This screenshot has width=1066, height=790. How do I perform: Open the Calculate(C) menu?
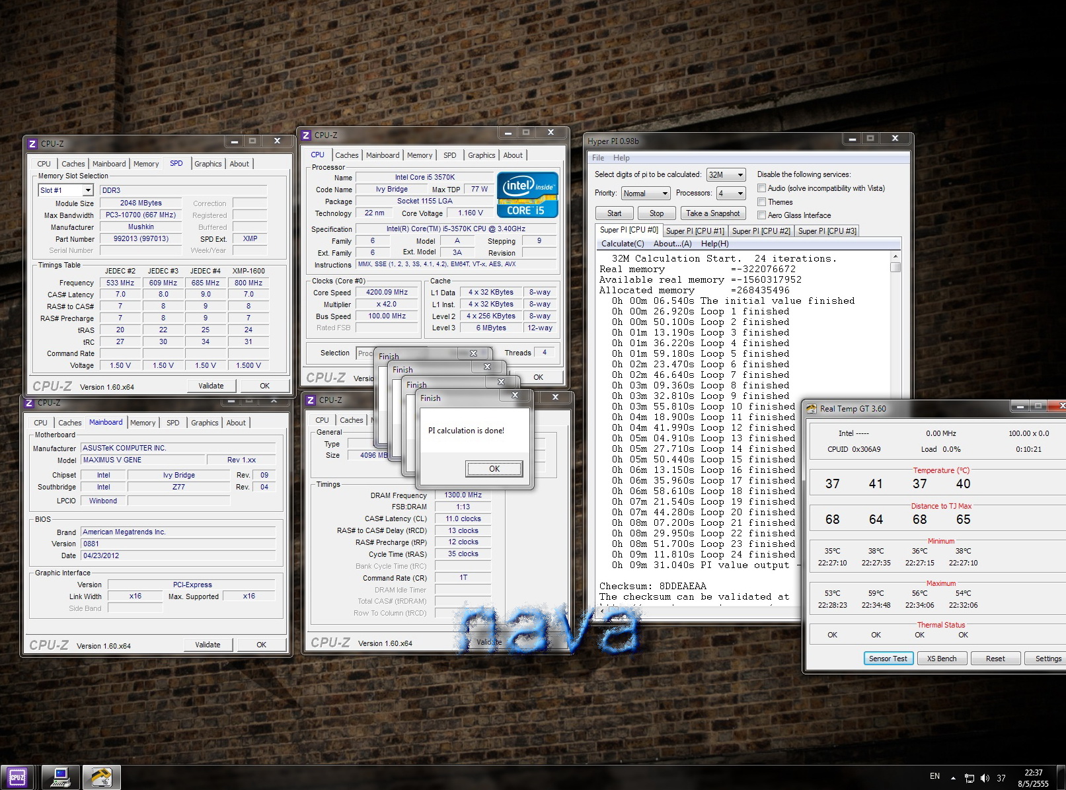pos(623,244)
